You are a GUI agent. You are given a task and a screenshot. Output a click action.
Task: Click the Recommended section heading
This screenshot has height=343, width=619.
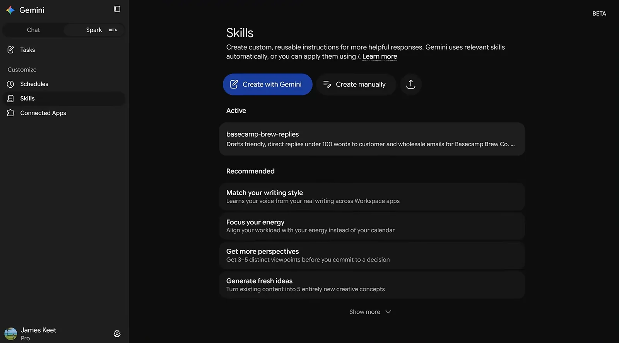point(250,171)
